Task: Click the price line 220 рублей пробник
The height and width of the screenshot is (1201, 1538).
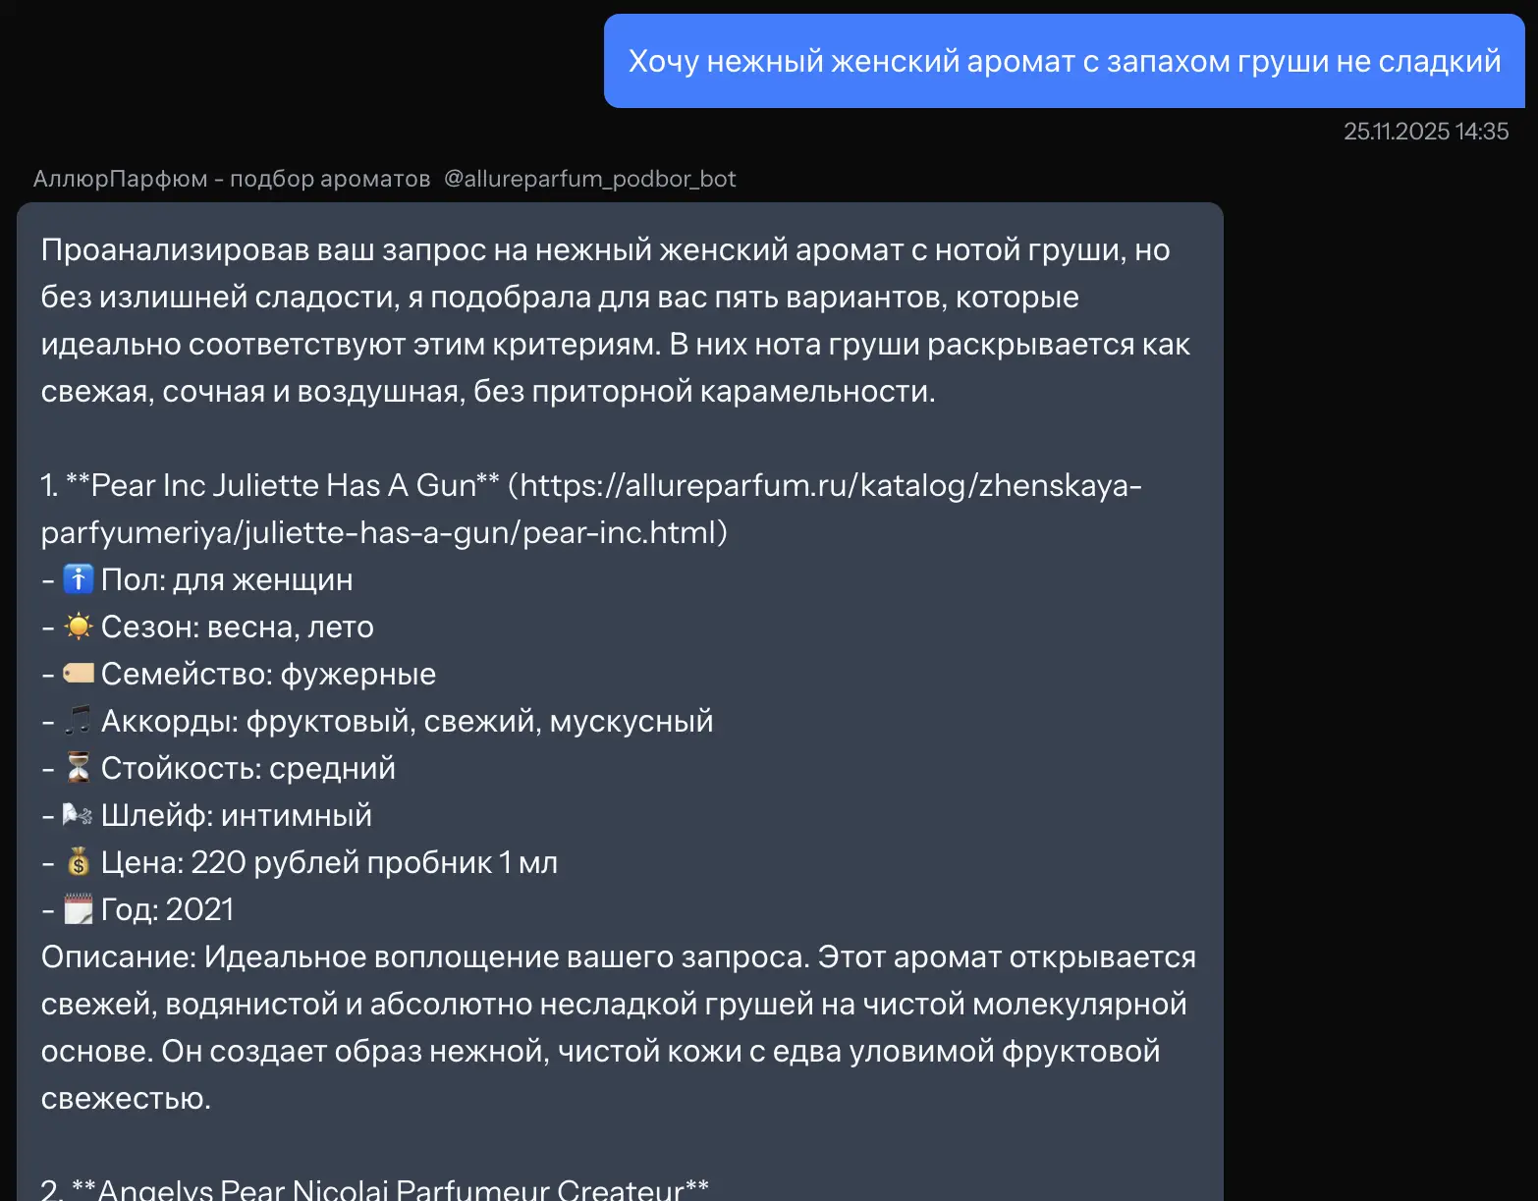Action: click(x=329, y=861)
